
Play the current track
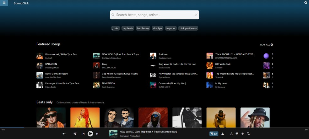point(90,134)
